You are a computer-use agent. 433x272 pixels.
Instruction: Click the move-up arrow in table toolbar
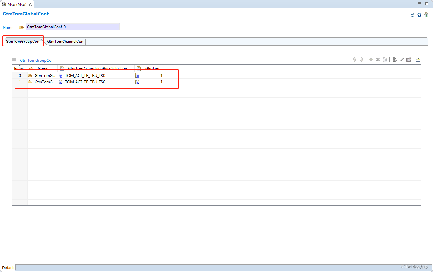click(x=354, y=60)
